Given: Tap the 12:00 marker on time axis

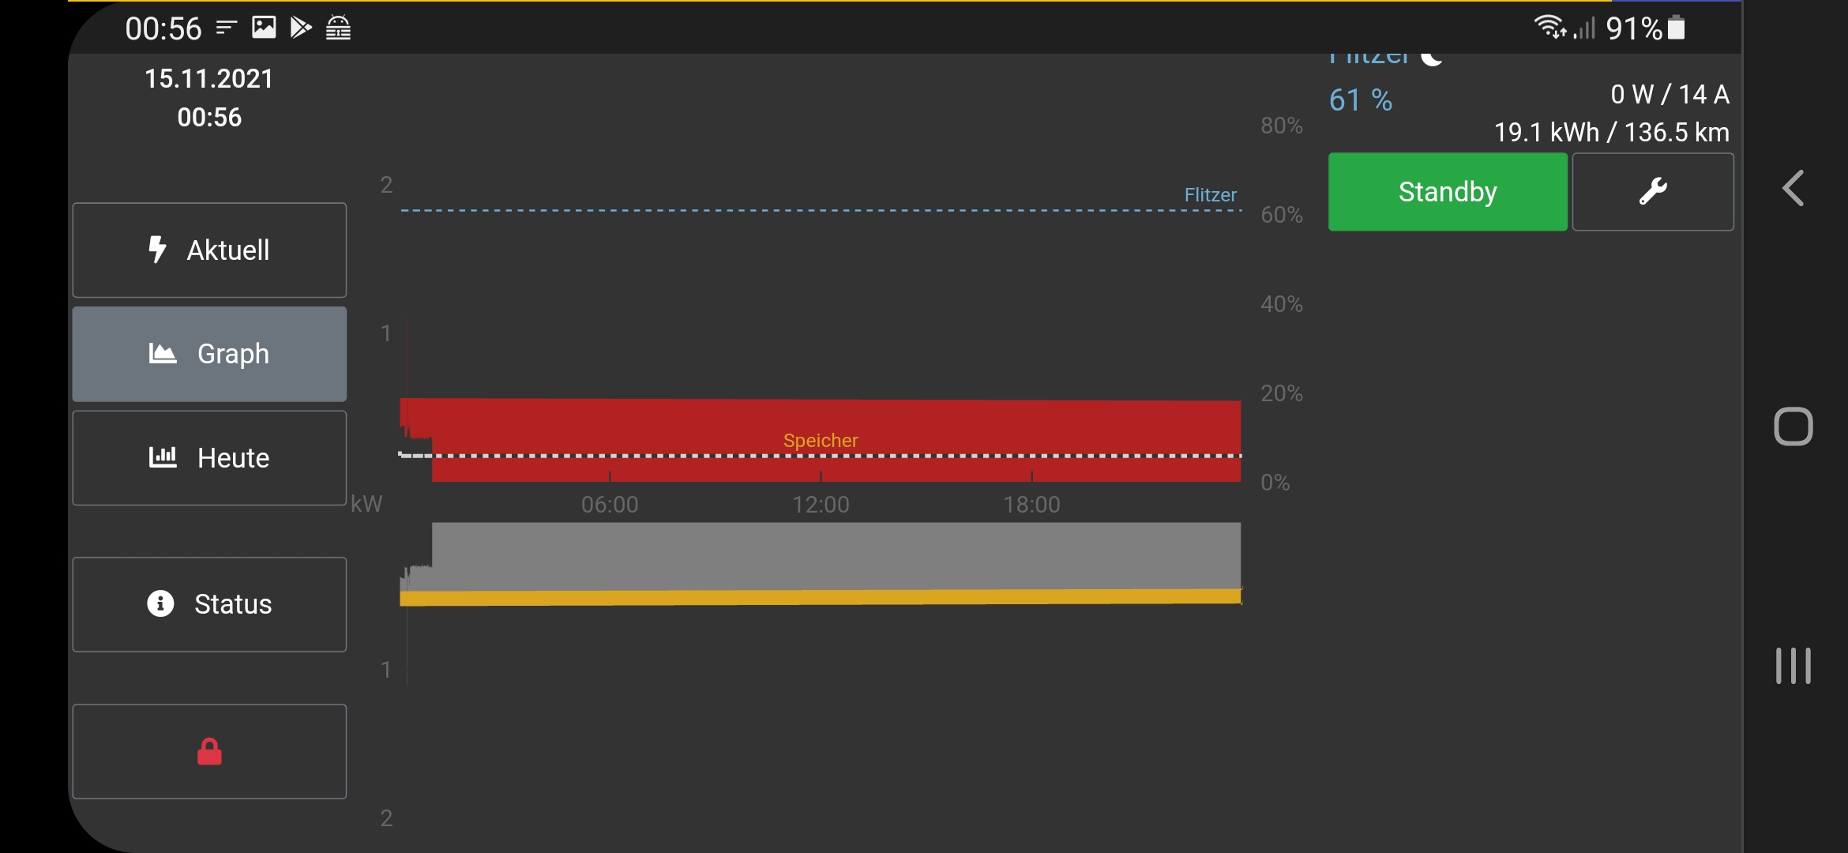Looking at the screenshot, I should (821, 505).
